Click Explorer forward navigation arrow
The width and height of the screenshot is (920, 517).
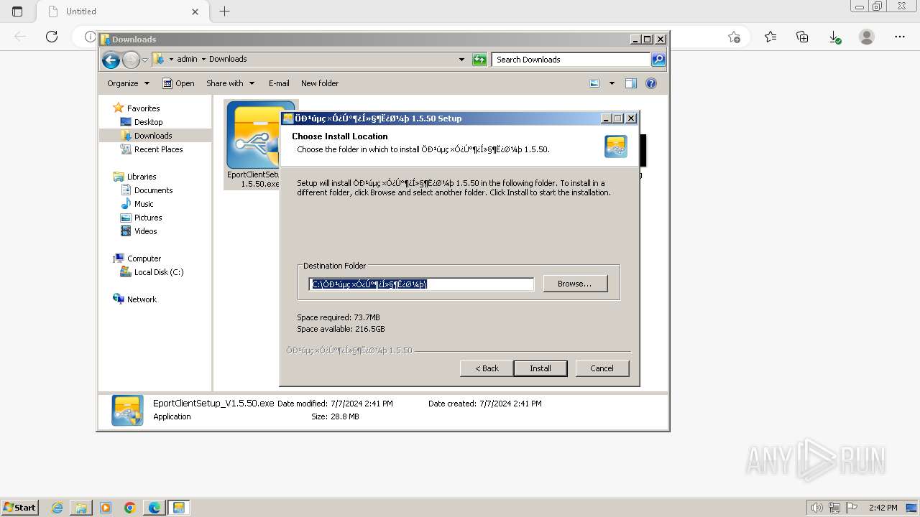(x=131, y=60)
